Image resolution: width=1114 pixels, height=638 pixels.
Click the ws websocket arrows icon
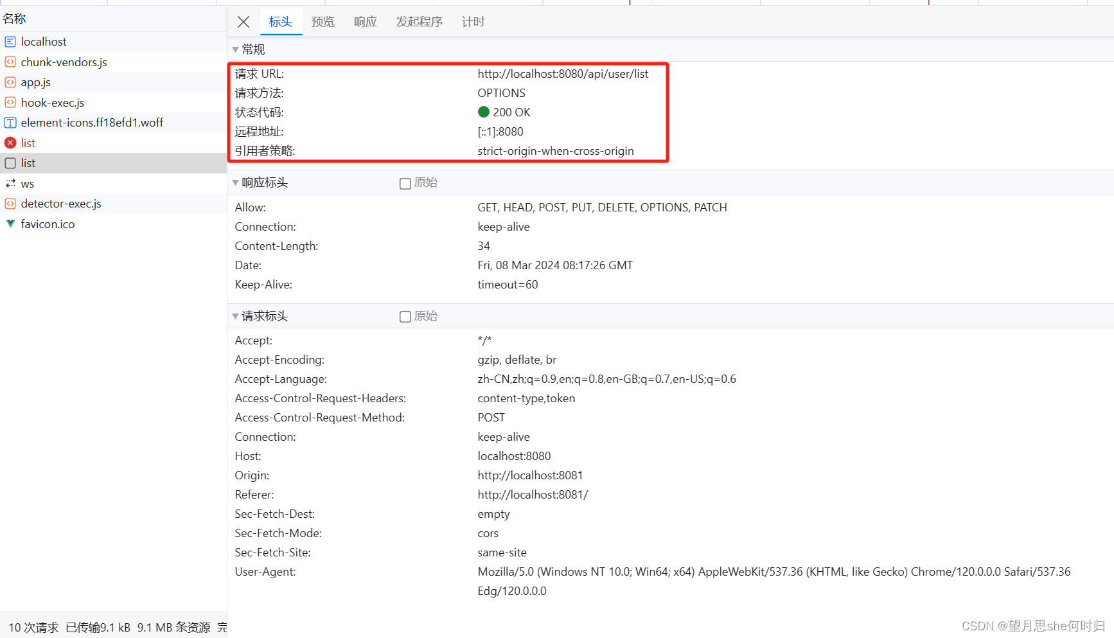tap(10, 184)
